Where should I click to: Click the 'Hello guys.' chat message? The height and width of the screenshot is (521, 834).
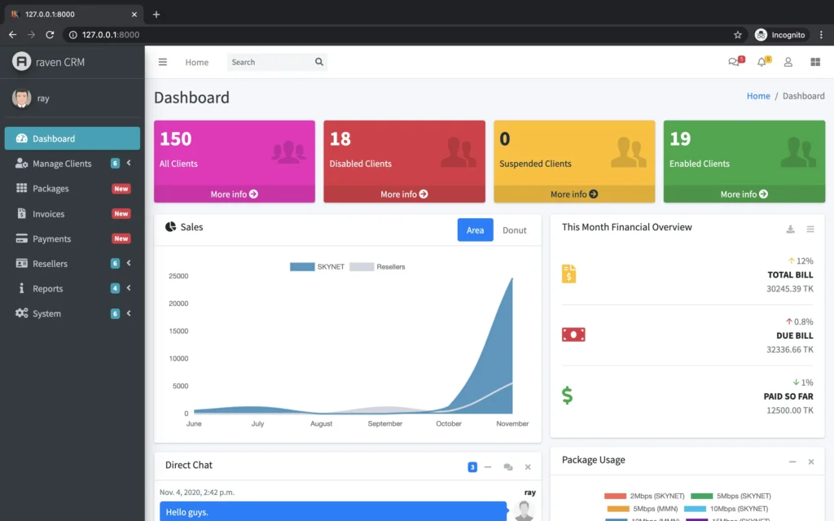(333, 512)
